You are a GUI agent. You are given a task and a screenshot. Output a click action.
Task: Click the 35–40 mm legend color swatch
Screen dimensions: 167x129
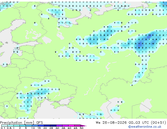[65, 126]
